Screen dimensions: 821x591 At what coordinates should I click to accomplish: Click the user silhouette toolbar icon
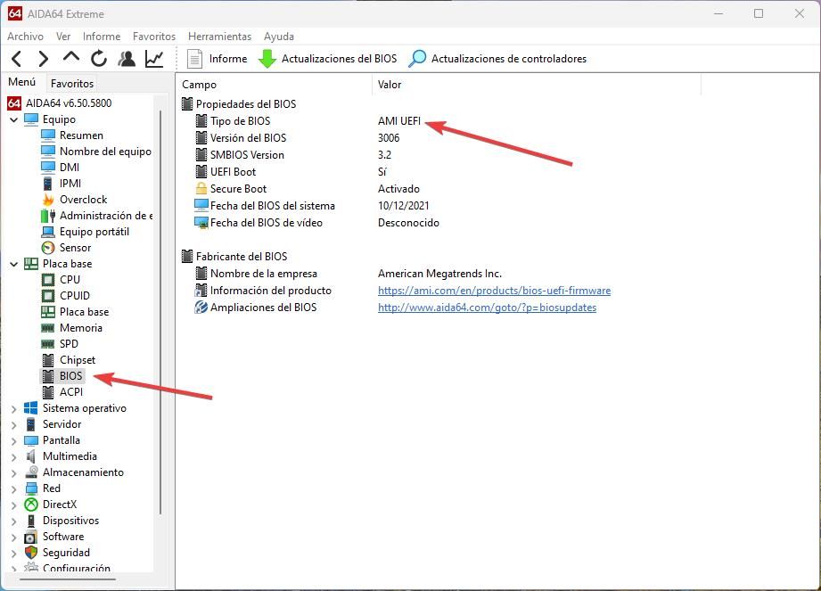[127, 59]
